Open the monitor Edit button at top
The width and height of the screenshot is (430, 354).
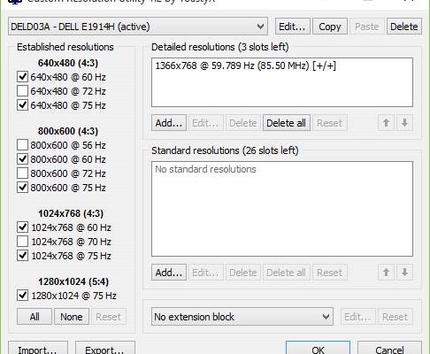point(292,27)
